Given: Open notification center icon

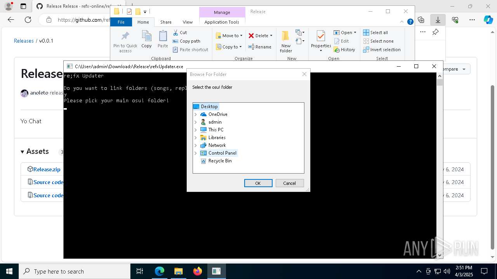Looking at the screenshot, I should click(x=484, y=271).
